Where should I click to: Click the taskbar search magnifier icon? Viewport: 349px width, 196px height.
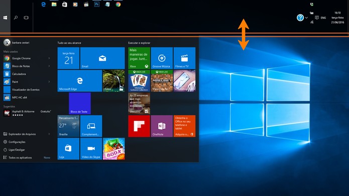16,18
